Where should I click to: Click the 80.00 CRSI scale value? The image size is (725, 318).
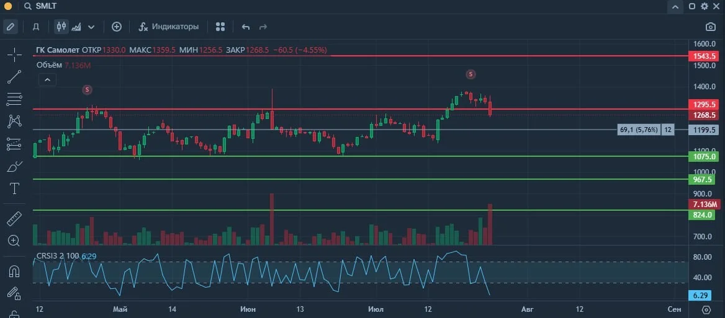(x=704, y=257)
